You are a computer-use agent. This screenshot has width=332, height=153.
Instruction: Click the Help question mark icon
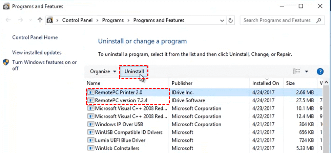click(x=320, y=72)
